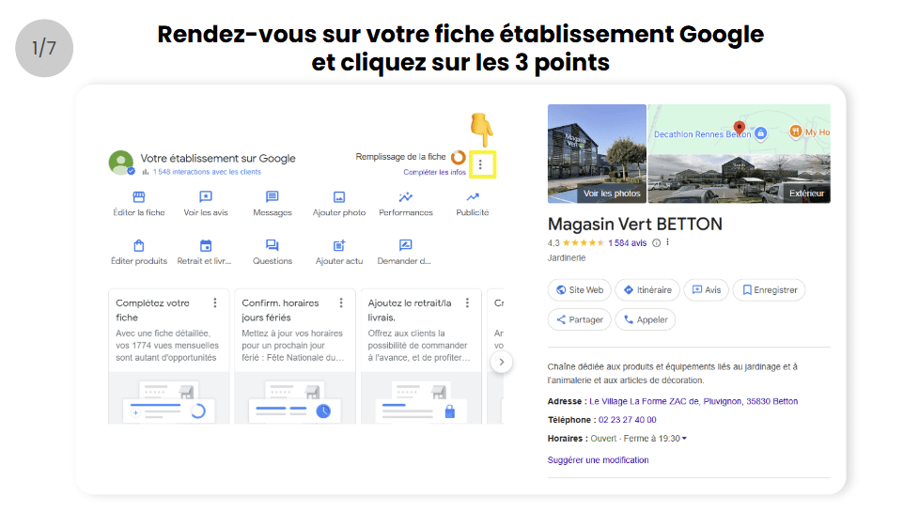
Task: Open Confirm. horaires jours fériés card
Action: pyautogui.click(x=295, y=356)
